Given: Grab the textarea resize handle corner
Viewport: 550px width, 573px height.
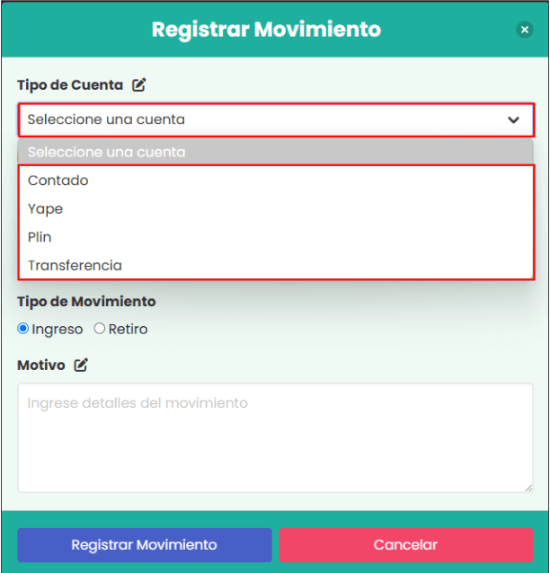Looking at the screenshot, I should coord(528,488).
